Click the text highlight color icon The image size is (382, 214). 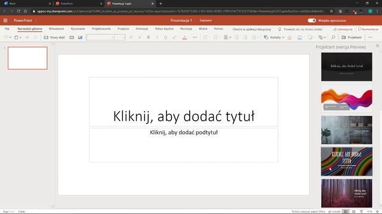pyautogui.click(x=174, y=37)
